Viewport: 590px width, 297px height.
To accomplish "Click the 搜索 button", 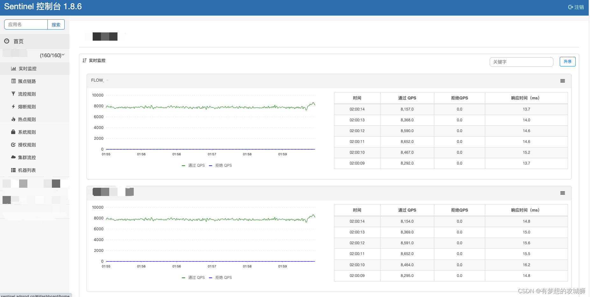I will pos(56,24).
